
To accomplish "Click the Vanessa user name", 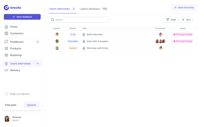I will [x=17, y=117].
